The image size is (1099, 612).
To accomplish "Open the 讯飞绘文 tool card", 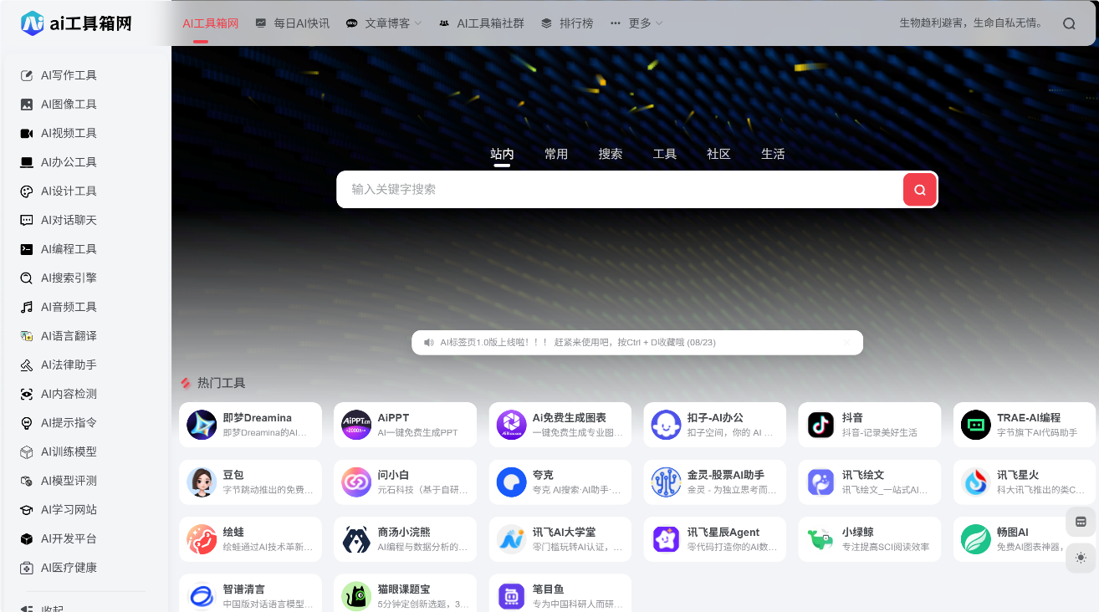I will point(870,482).
